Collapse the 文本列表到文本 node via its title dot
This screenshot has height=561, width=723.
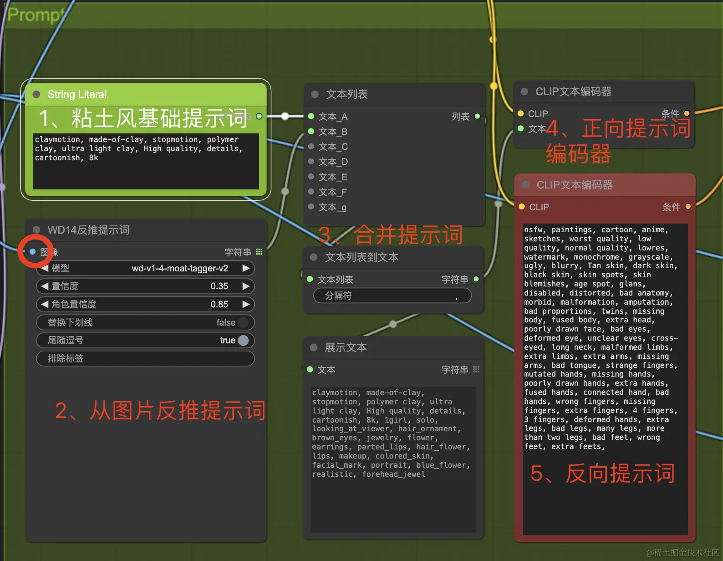314,257
